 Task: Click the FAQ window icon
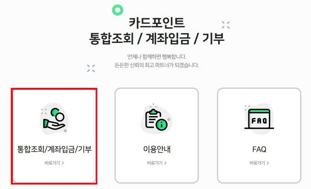(x=259, y=119)
